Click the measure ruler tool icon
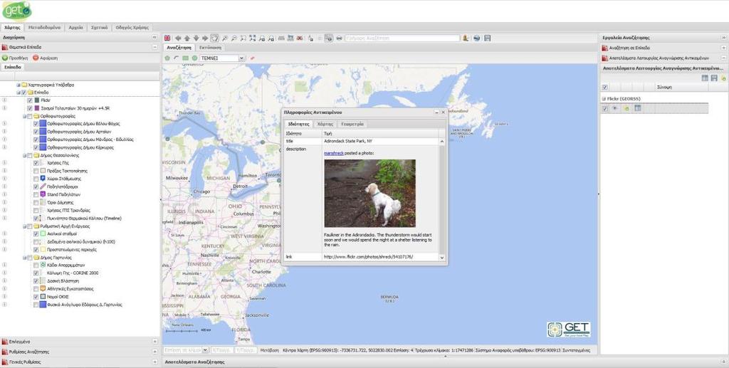The width and height of the screenshot is (729, 368). tap(281, 38)
